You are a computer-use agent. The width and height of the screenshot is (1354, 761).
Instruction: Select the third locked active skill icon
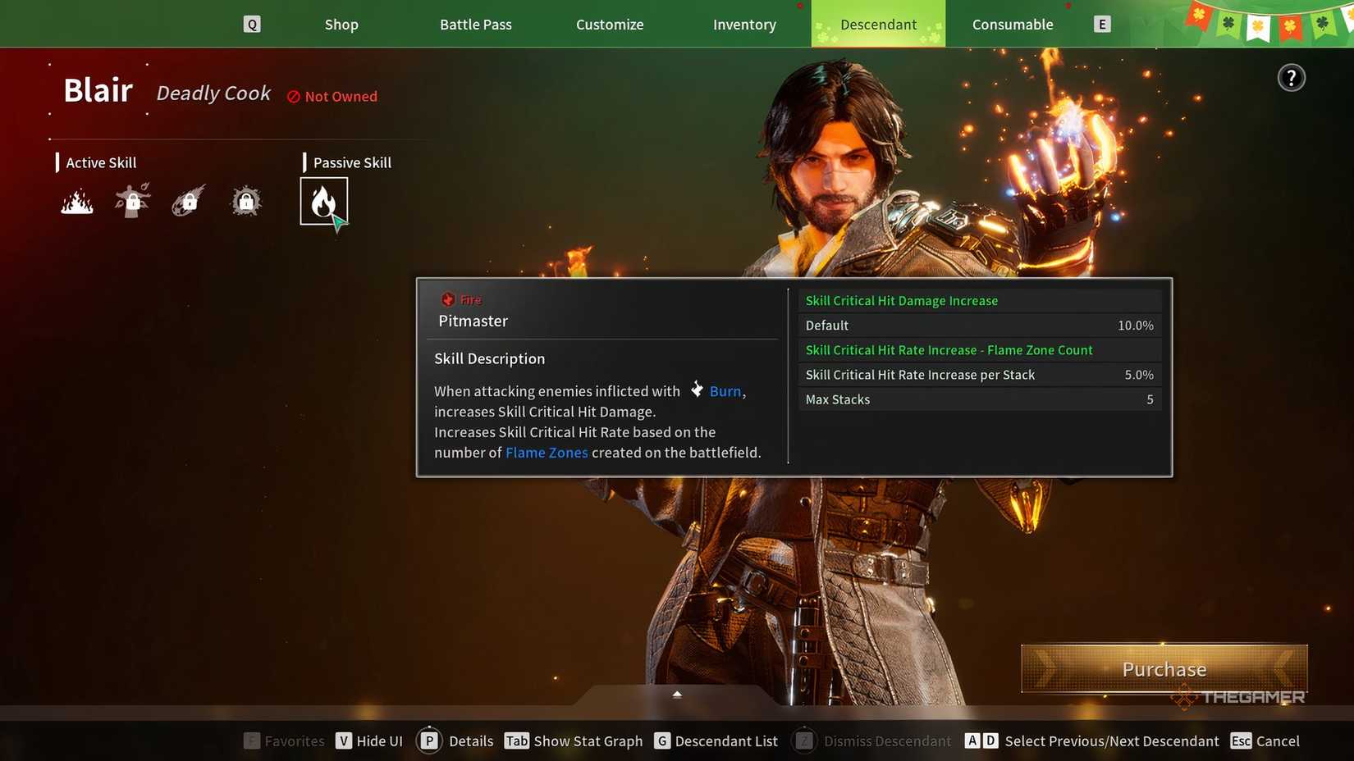point(188,201)
